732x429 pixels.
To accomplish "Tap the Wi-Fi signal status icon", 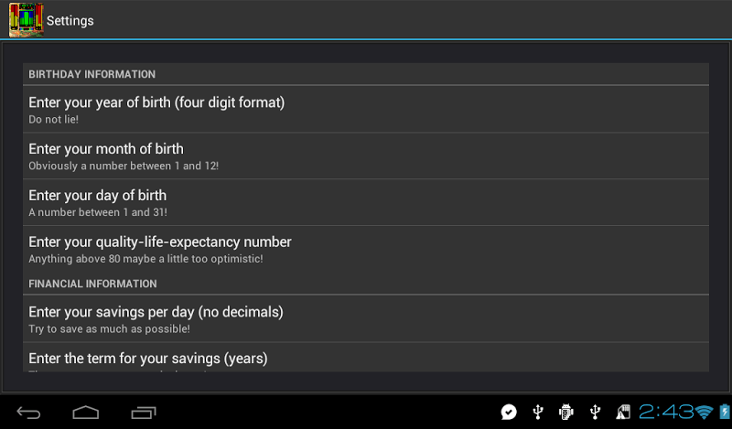I will pyautogui.click(x=704, y=413).
